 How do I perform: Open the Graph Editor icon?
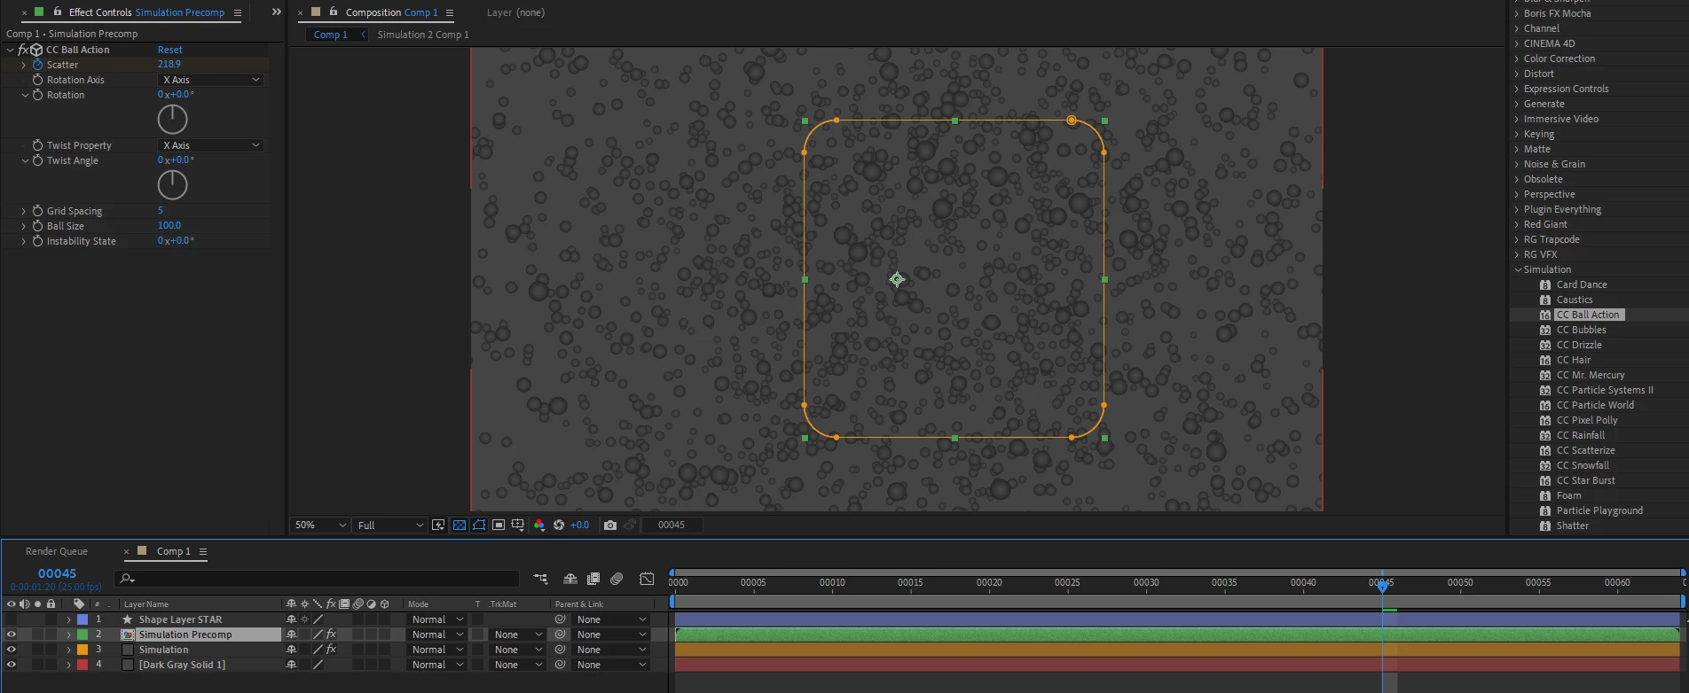coord(647,579)
